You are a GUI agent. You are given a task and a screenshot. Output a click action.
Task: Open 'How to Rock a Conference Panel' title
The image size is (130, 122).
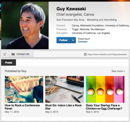22,107
